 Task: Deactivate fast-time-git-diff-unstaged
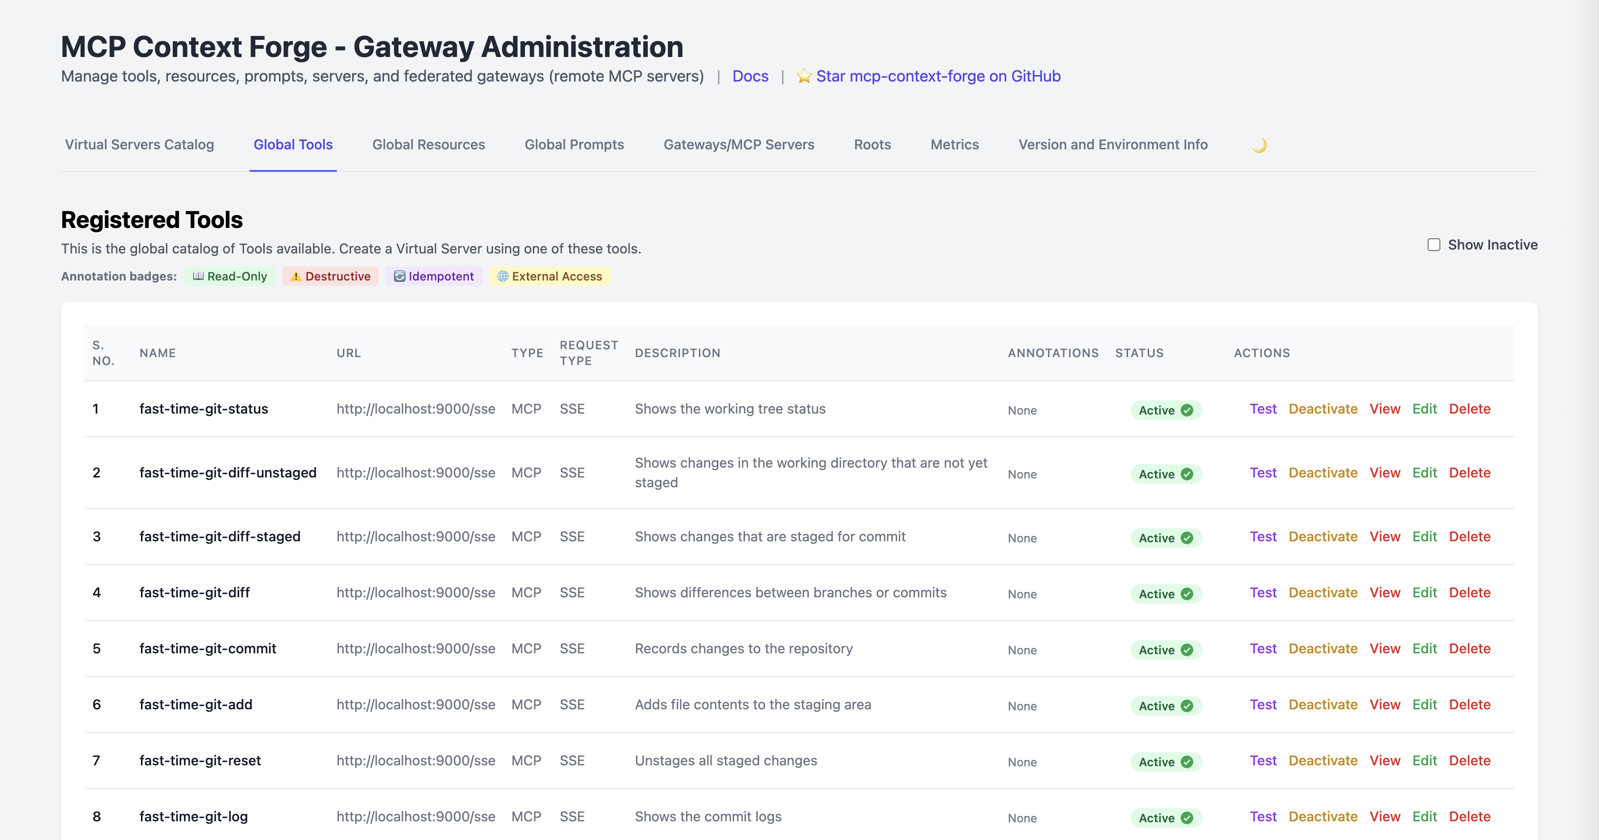click(1323, 473)
